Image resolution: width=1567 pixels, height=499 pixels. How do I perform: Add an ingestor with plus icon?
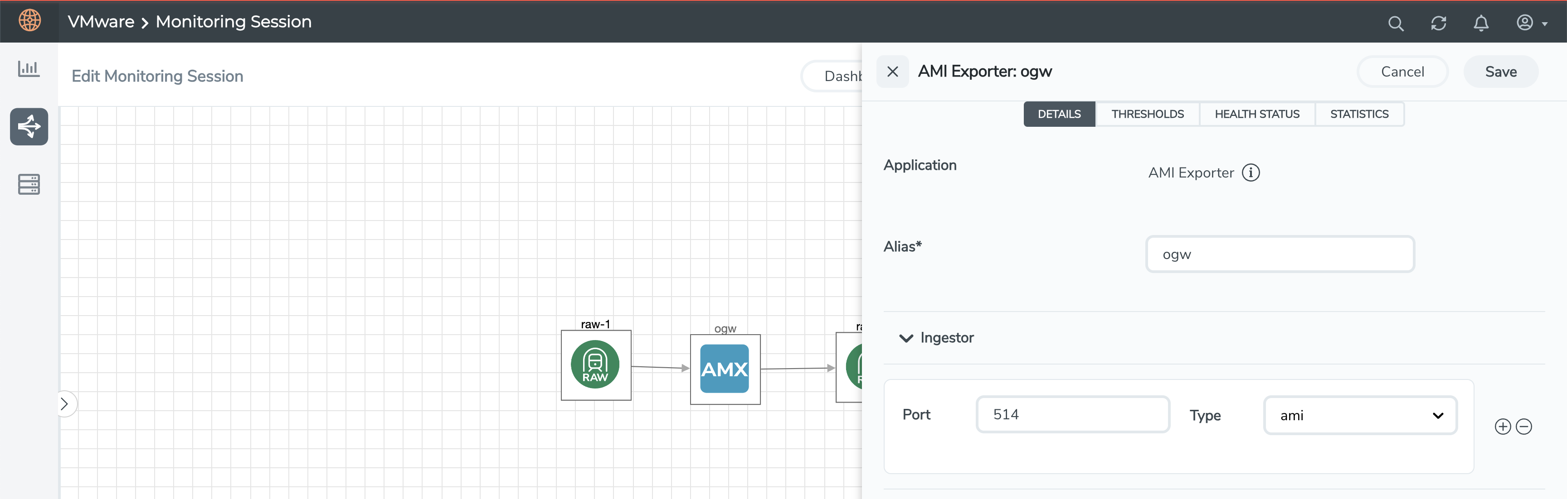click(x=1503, y=427)
